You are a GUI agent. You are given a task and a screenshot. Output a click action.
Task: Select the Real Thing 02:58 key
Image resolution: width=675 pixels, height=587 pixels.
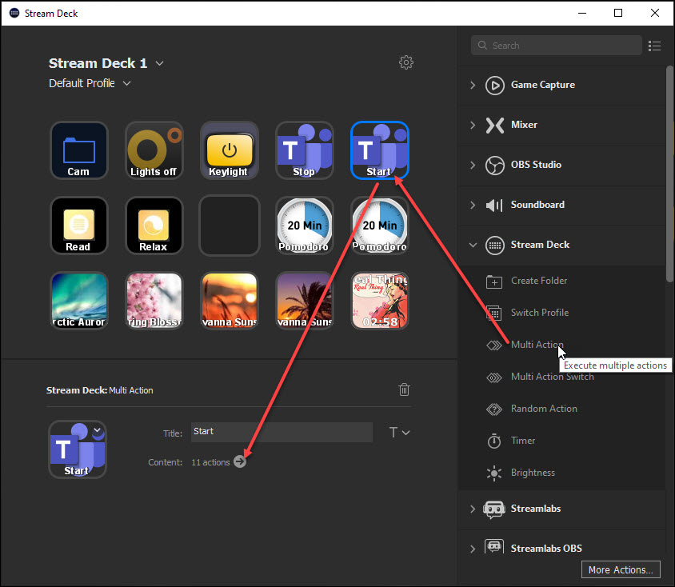pyautogui.click(x=380, y=301)
